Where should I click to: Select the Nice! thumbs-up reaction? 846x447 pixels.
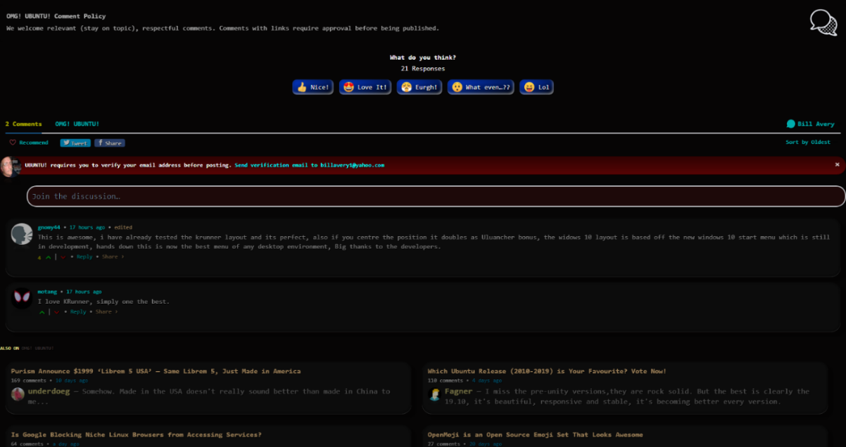312,86
